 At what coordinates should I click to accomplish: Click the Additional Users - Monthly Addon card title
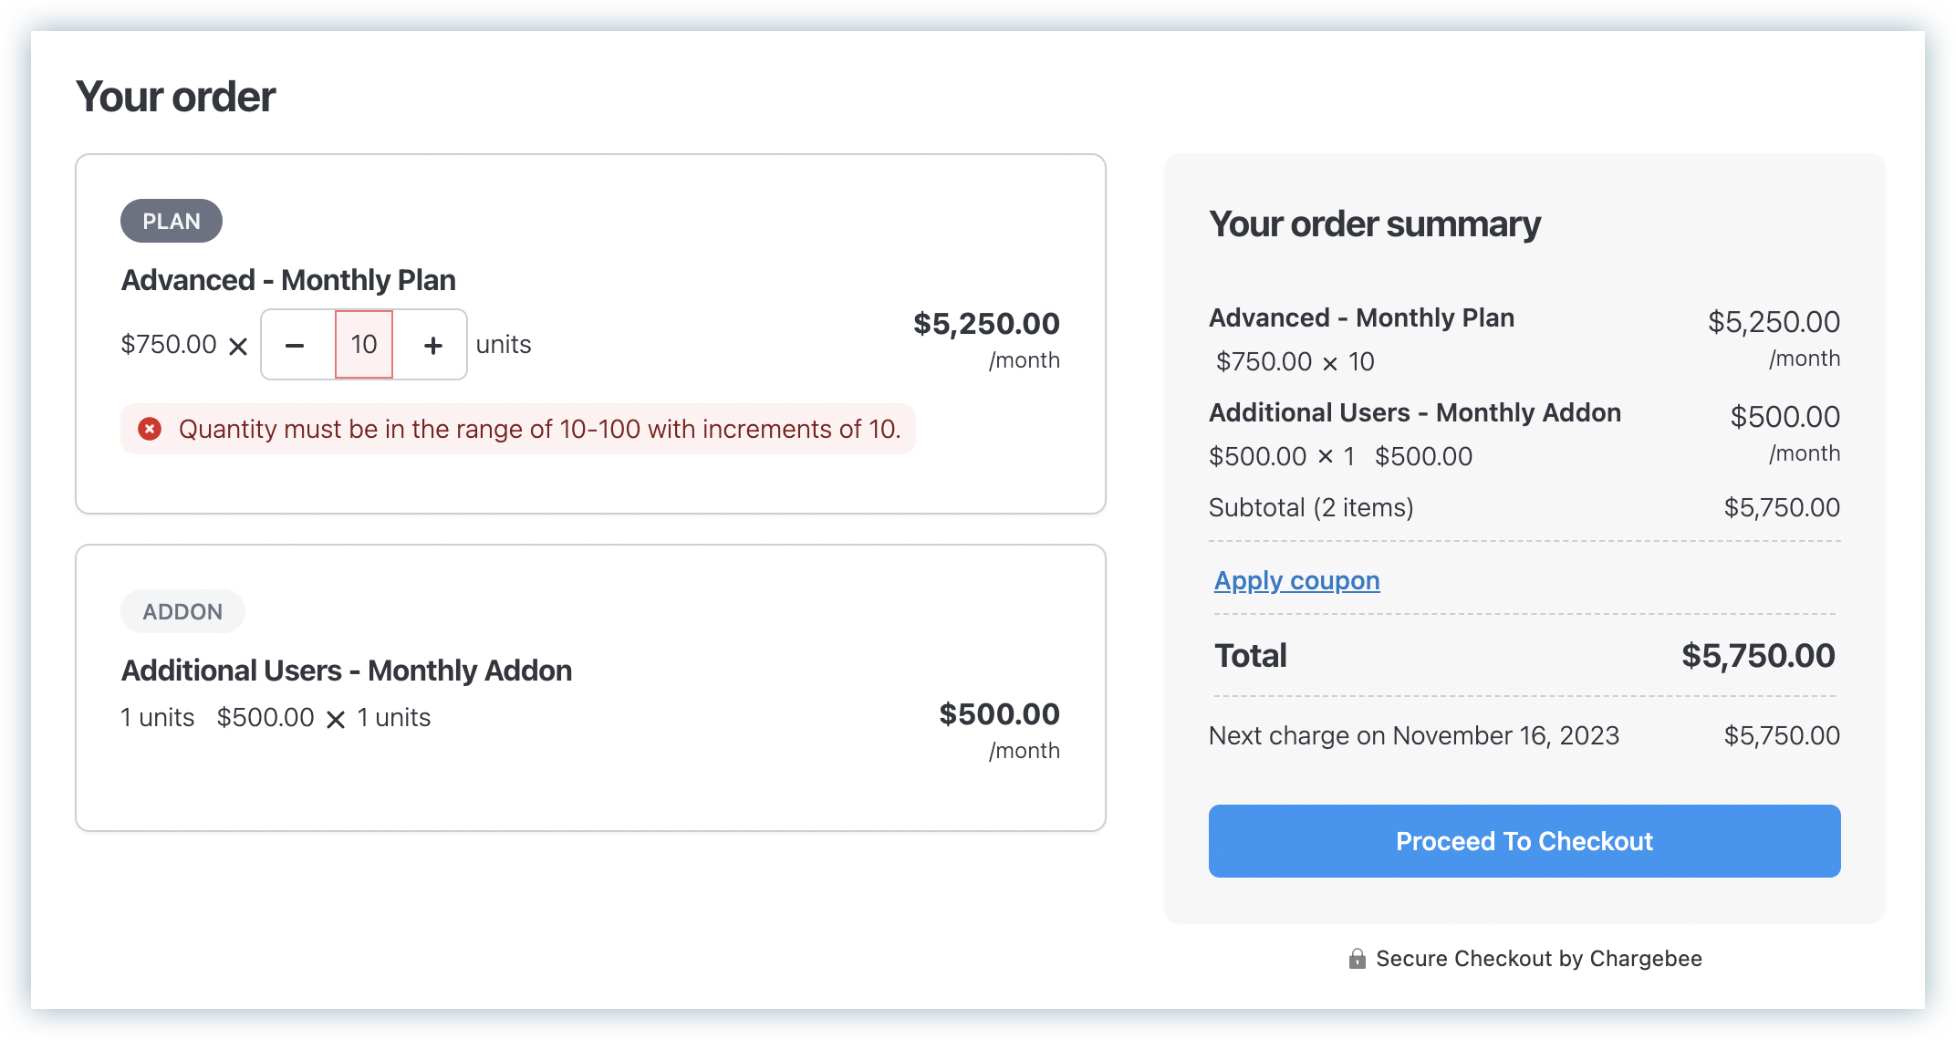coord(347,671)
